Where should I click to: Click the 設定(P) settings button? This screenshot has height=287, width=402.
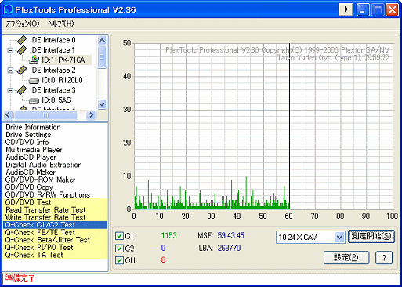(346, 258)
